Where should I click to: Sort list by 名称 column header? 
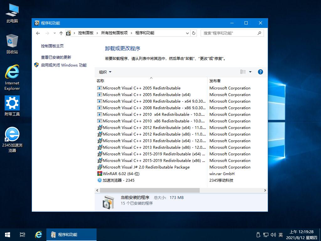tap(151, 81)
